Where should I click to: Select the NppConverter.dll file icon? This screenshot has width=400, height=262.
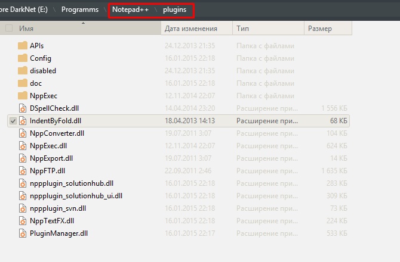[23, 133]
